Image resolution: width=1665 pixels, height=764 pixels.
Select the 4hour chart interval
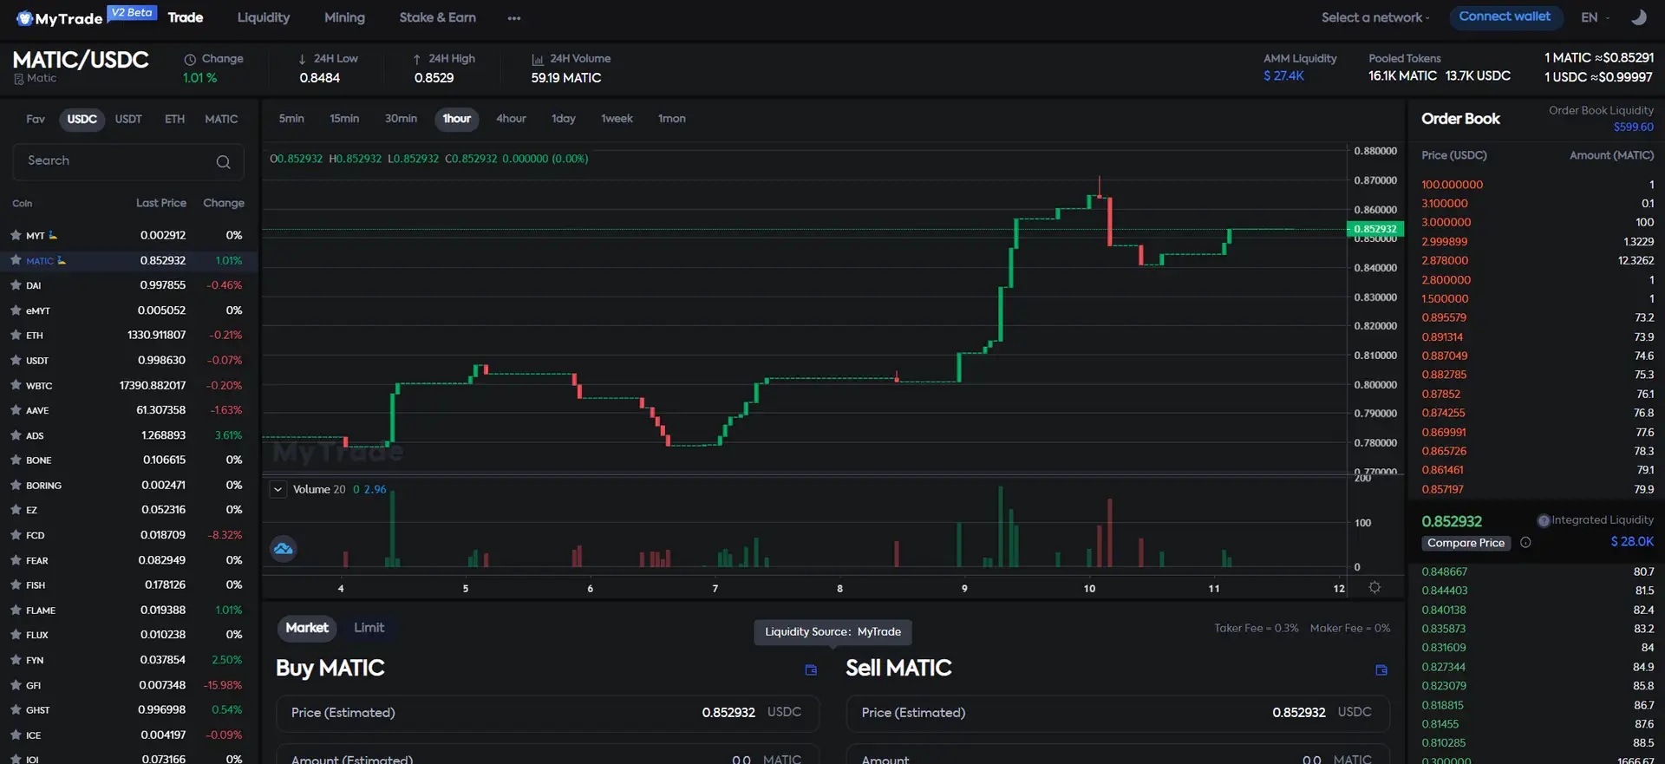(x=511, y=119)
